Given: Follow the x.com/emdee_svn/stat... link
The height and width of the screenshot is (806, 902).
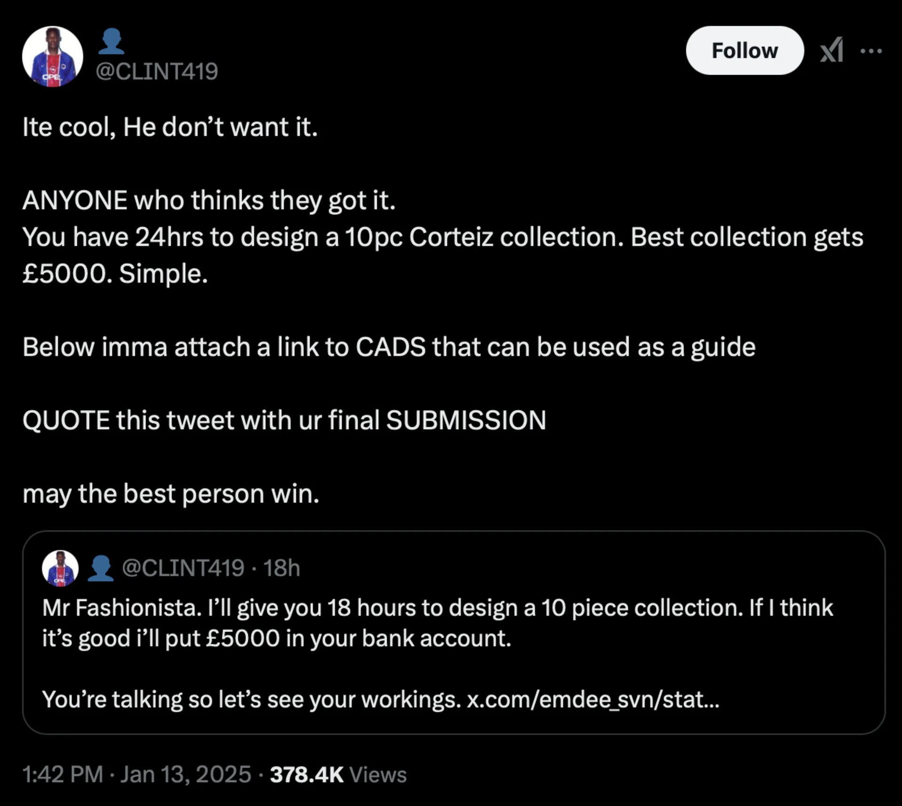Looking at the screenshot, I should [593, 699].
